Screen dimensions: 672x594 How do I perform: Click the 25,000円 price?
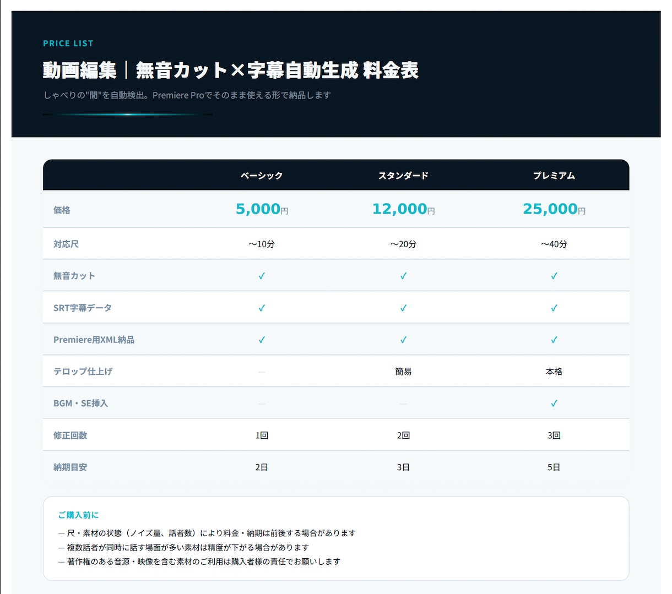pyautogui.click(x=554, y=209)
